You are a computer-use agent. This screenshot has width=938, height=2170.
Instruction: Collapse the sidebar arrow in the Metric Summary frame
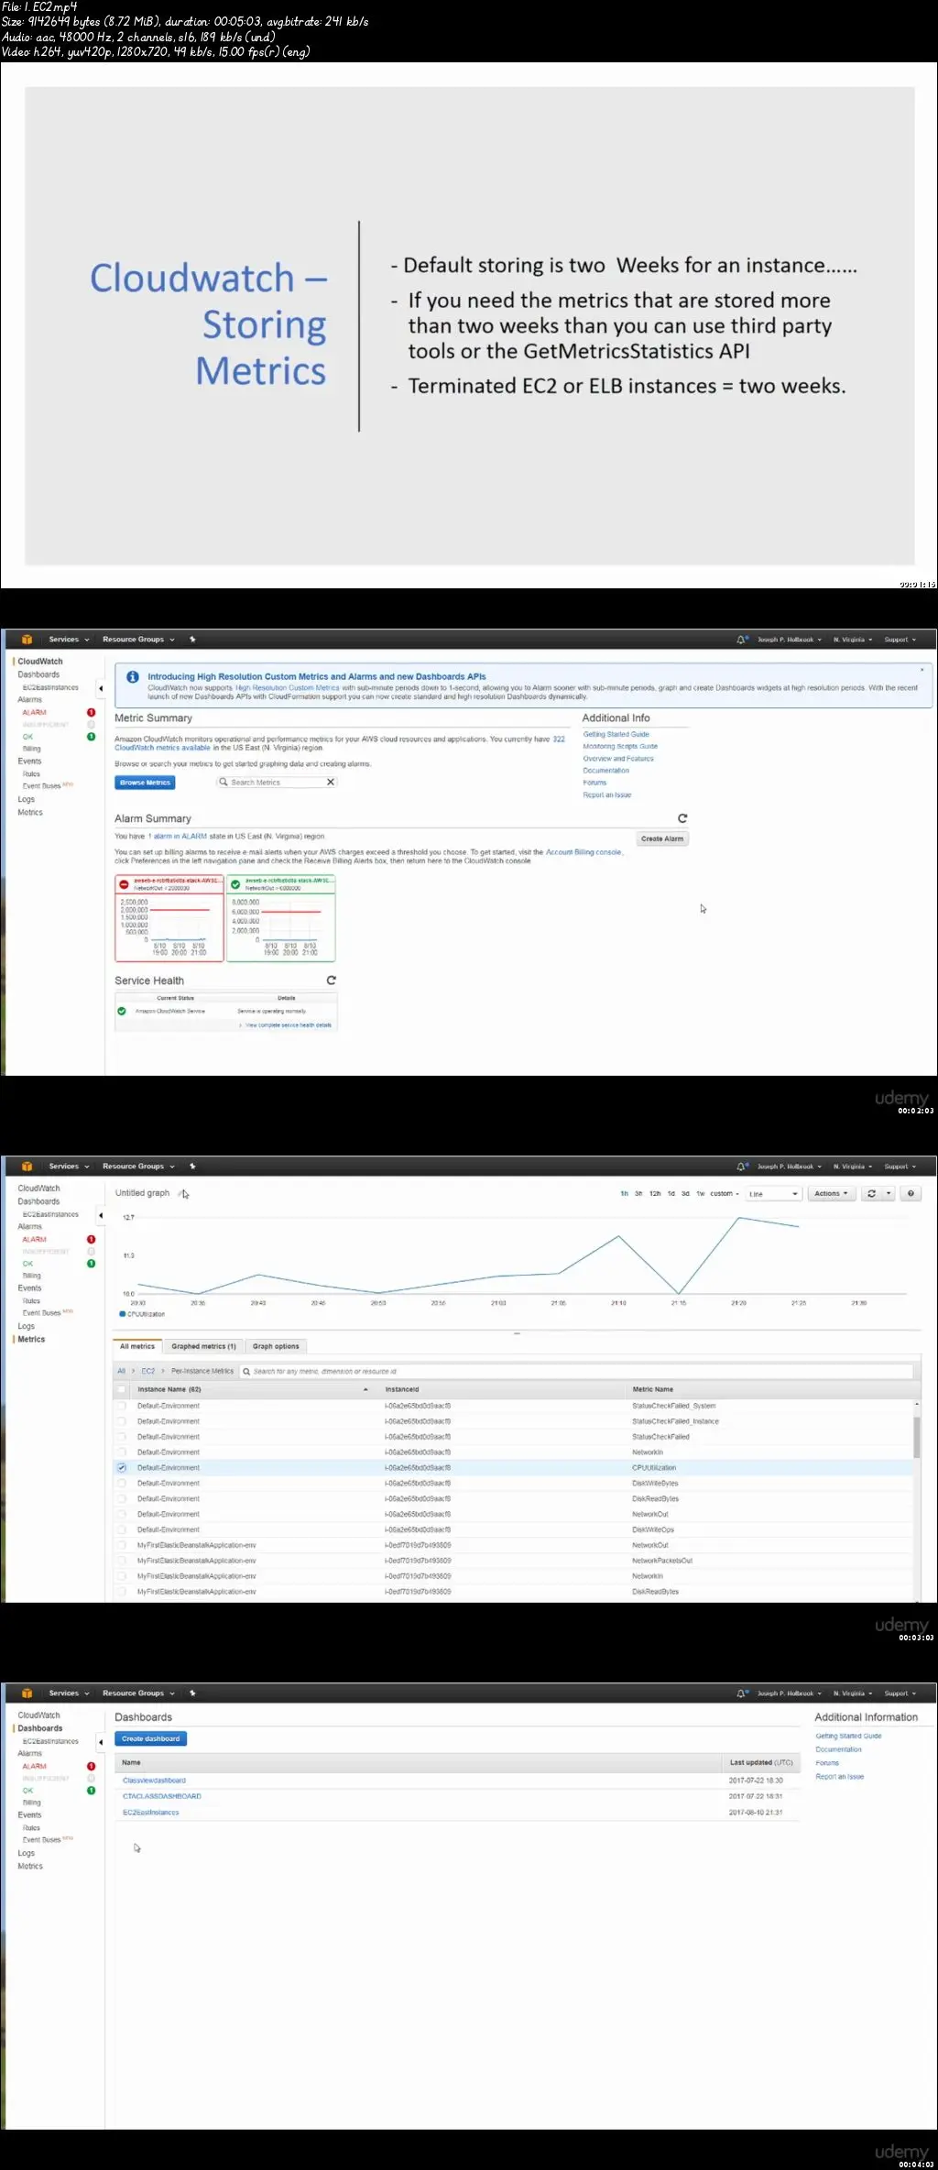pyautogui.click(x=101, y=688)
